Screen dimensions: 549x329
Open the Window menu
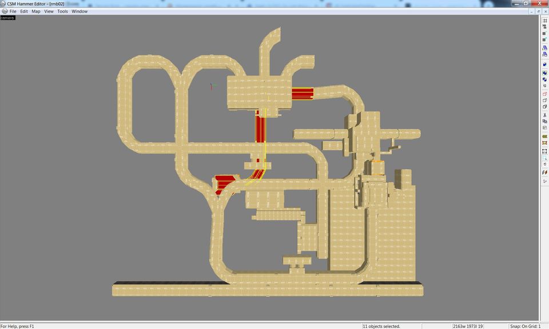click(x=79, y=11)
